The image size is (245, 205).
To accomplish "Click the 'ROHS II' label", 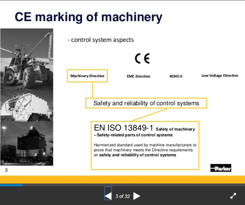I will point(176,76).
